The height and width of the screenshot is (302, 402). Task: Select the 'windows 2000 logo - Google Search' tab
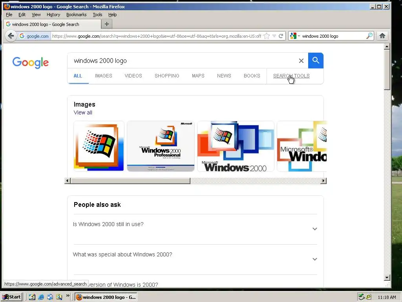pyautogui.click(x=52, y=24)
